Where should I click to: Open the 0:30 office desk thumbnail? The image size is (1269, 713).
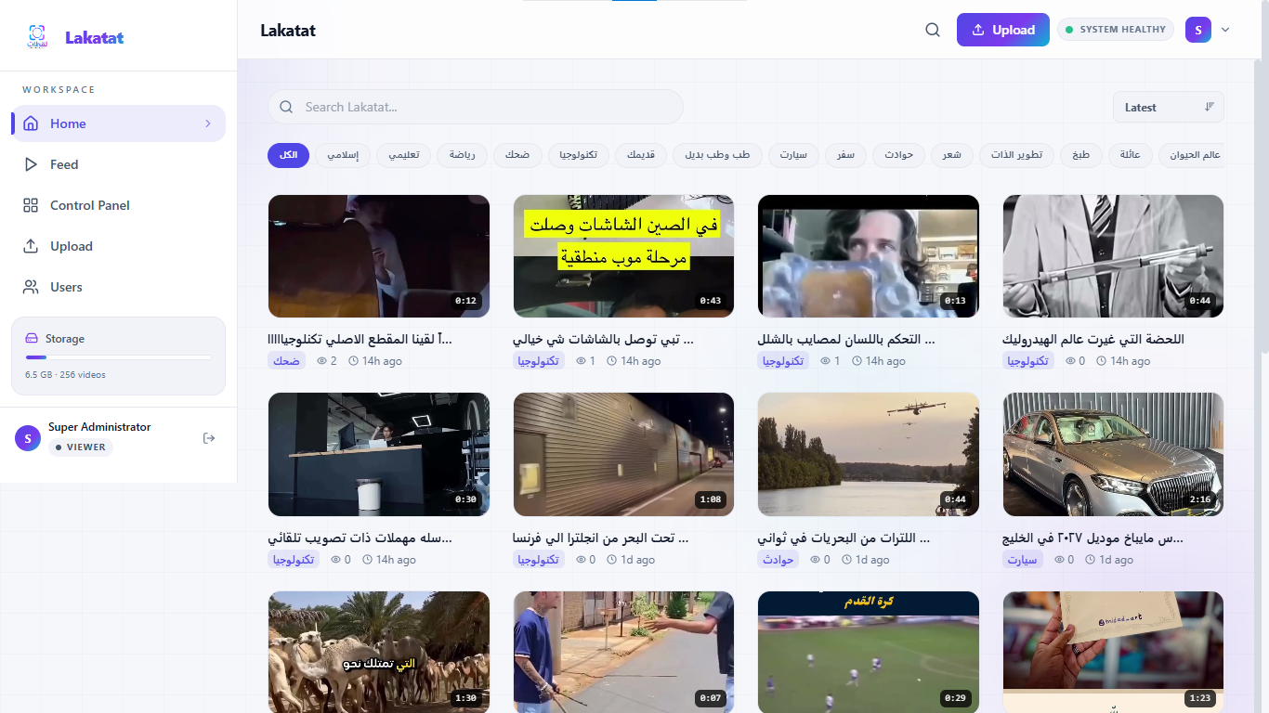pyautogui.click(x=379, y=454)
